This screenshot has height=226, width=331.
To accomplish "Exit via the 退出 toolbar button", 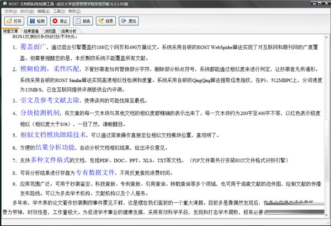I will tap(129, 20).
